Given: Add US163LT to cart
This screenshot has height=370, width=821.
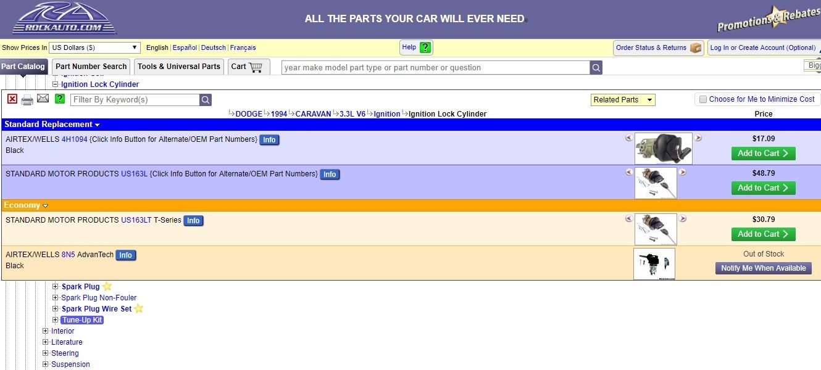Looking at the screenshot, I should (x=764, y=234).
